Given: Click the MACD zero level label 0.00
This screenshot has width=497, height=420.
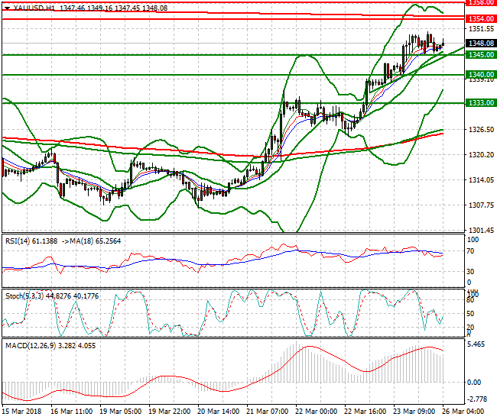Looking at the screenshot, I should (x=474, y=383).
